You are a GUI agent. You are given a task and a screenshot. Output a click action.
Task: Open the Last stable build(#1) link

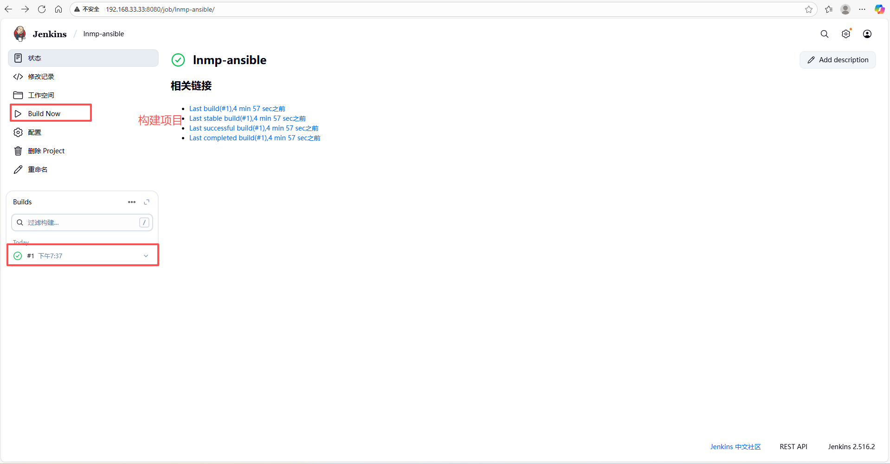coord(247,118)
